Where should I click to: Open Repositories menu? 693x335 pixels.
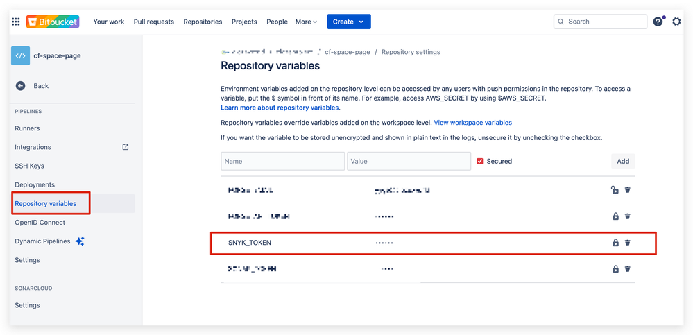pos(203,22)
